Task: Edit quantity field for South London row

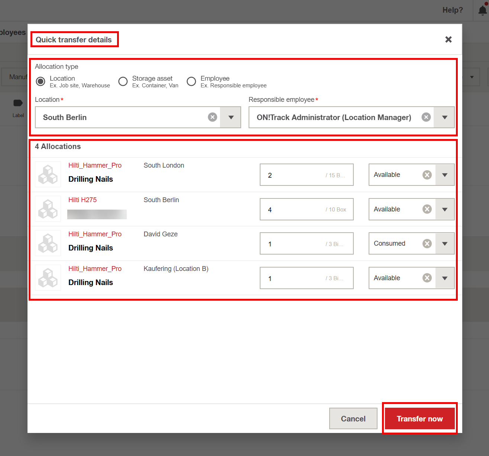Action: click(x=307, y=175)
